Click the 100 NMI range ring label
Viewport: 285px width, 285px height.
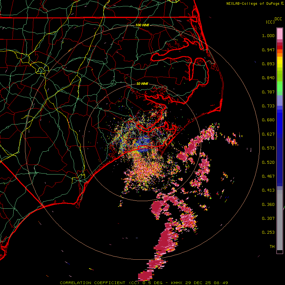(142, 25)
